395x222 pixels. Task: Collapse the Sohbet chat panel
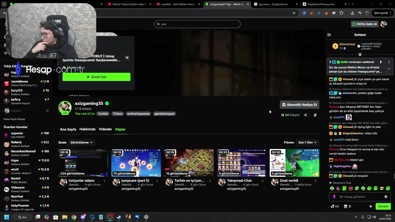click(x=329, y=35)
